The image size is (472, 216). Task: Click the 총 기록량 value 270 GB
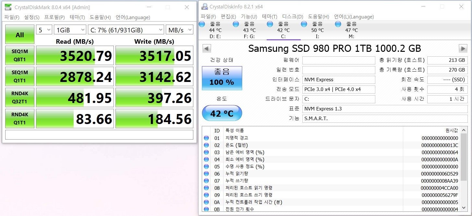coord(447,70)
